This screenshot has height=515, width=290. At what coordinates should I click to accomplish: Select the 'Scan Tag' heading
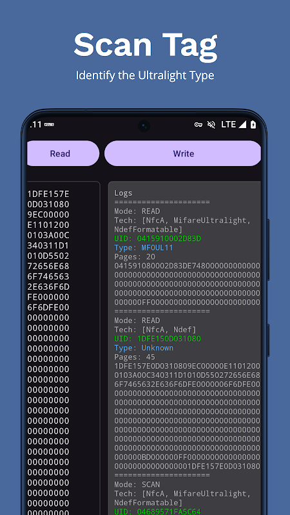click(x=146, y=46)
